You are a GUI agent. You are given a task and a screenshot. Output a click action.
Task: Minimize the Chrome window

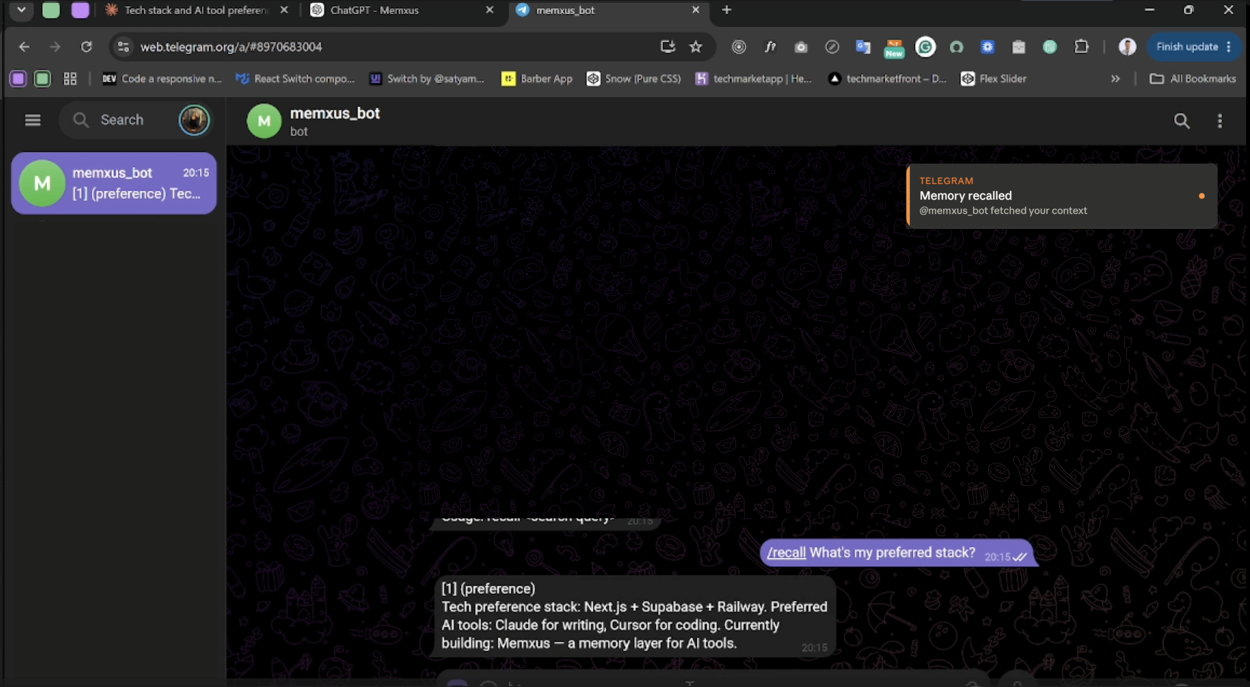1149,10
